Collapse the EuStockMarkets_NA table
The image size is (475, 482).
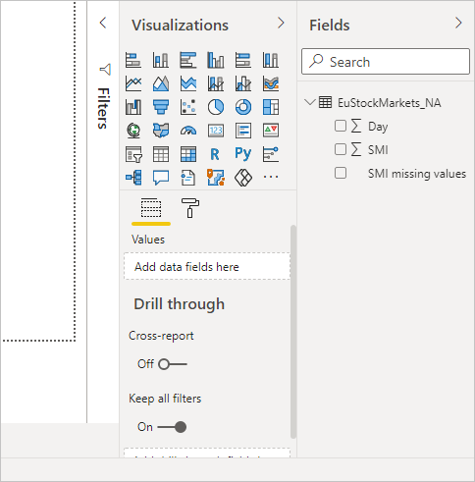pos(309,102)
